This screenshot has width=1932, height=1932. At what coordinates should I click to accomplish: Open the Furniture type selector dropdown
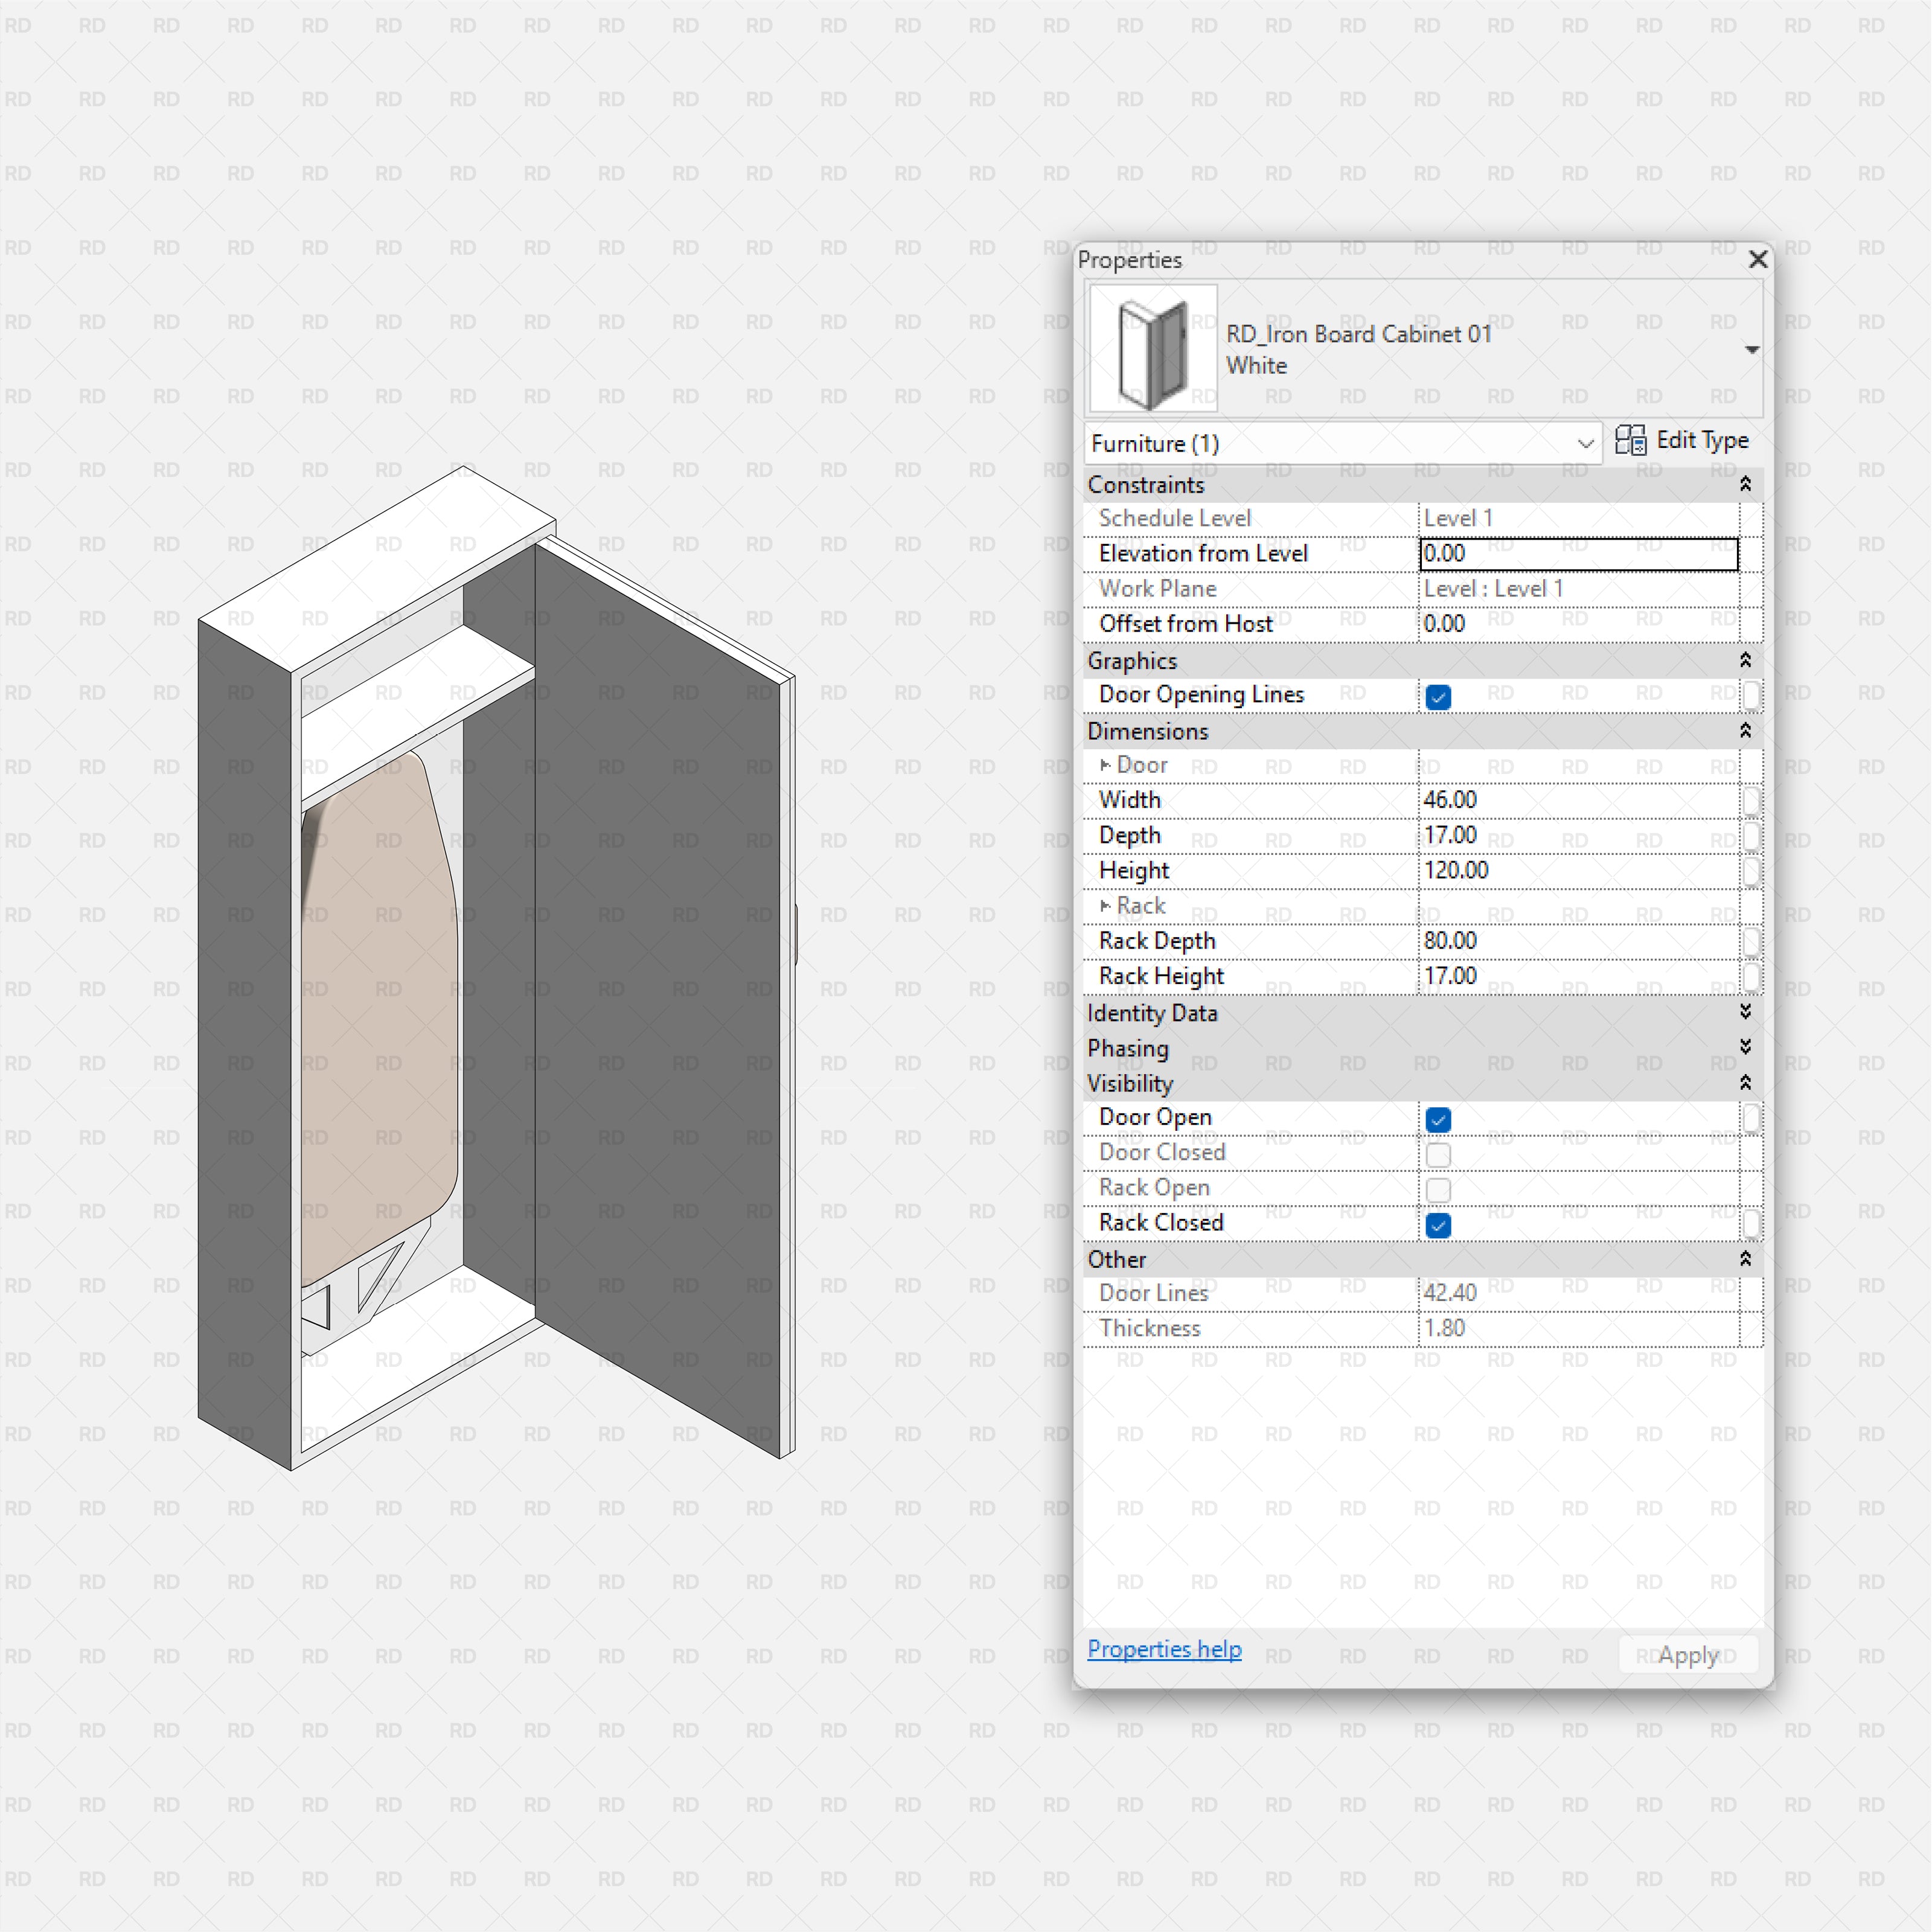pyautogui.click(x=1585, y=443)
